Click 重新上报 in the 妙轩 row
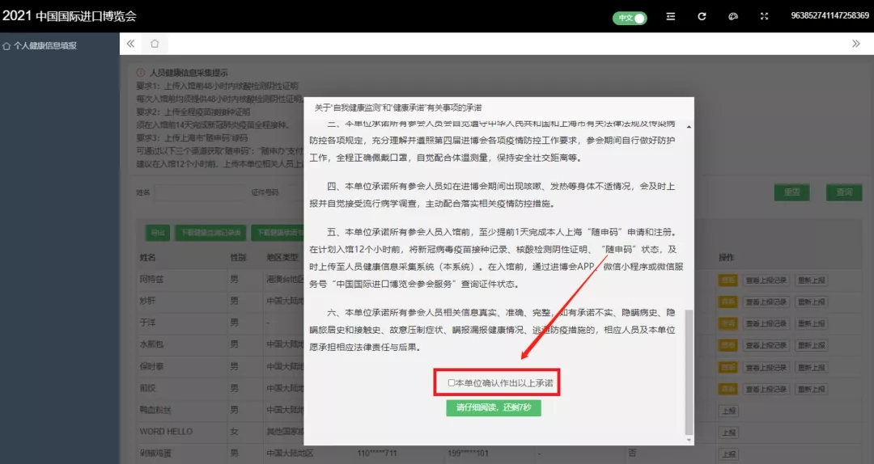 pos(811,302)
